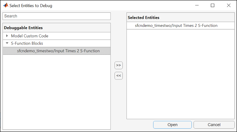Screen dimensions: 237x132
Task: Click the Cancel button
Action: [214, 125]
